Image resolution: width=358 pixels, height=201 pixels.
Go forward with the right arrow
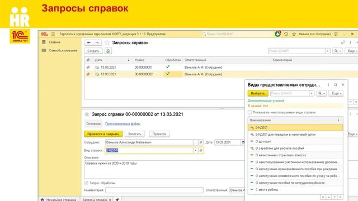pyautogui.click(x=97, y=42)
